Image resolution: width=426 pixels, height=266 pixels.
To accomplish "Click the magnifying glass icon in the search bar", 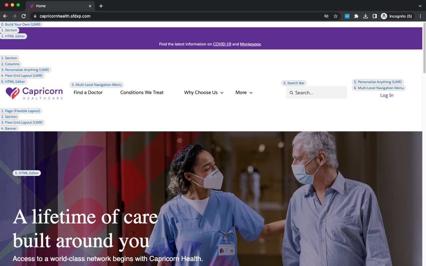I will click(292, 92).
